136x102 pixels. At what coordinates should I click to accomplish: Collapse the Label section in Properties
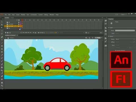click(109, 28)
